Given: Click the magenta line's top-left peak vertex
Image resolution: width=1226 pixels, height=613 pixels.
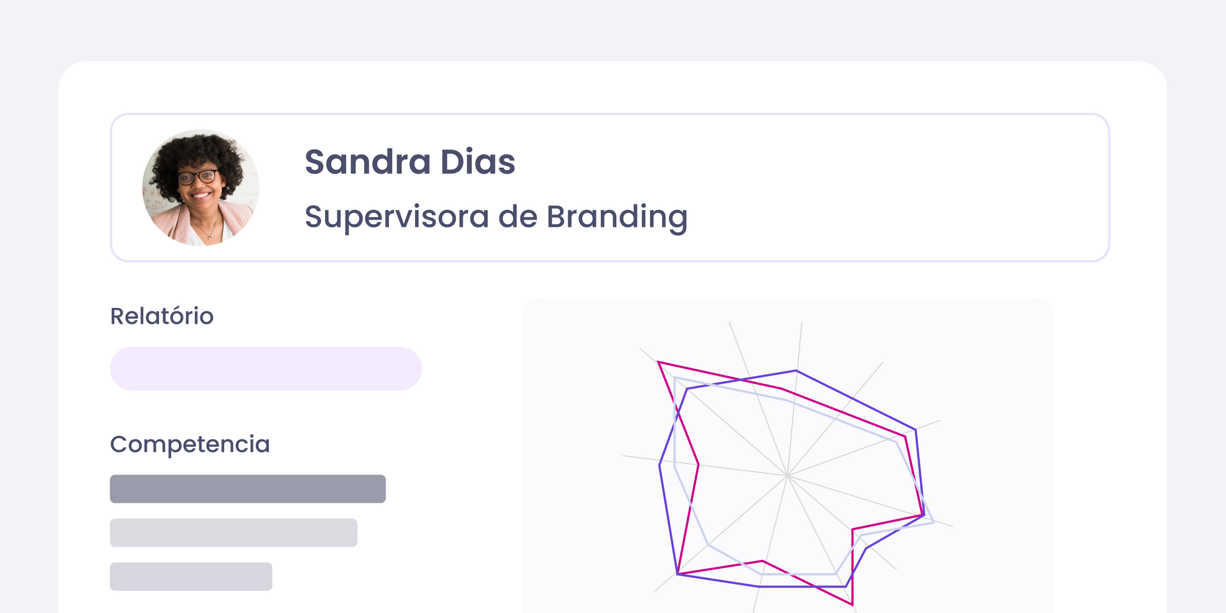Looking at the screenshot, I should click(x=658, y=362).
